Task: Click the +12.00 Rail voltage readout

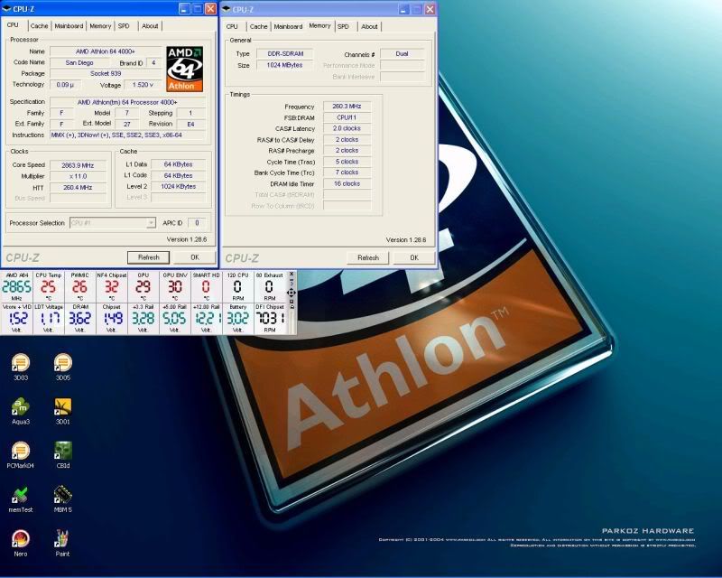Action: [207, 318]
